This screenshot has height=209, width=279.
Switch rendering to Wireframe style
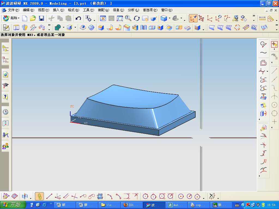click(176, 18)
